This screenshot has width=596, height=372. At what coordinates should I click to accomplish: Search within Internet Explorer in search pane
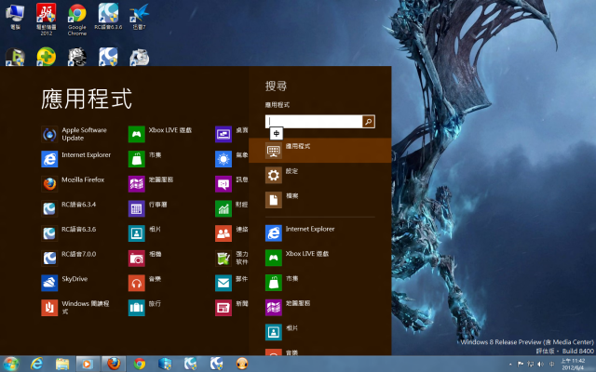click(320, 232)
